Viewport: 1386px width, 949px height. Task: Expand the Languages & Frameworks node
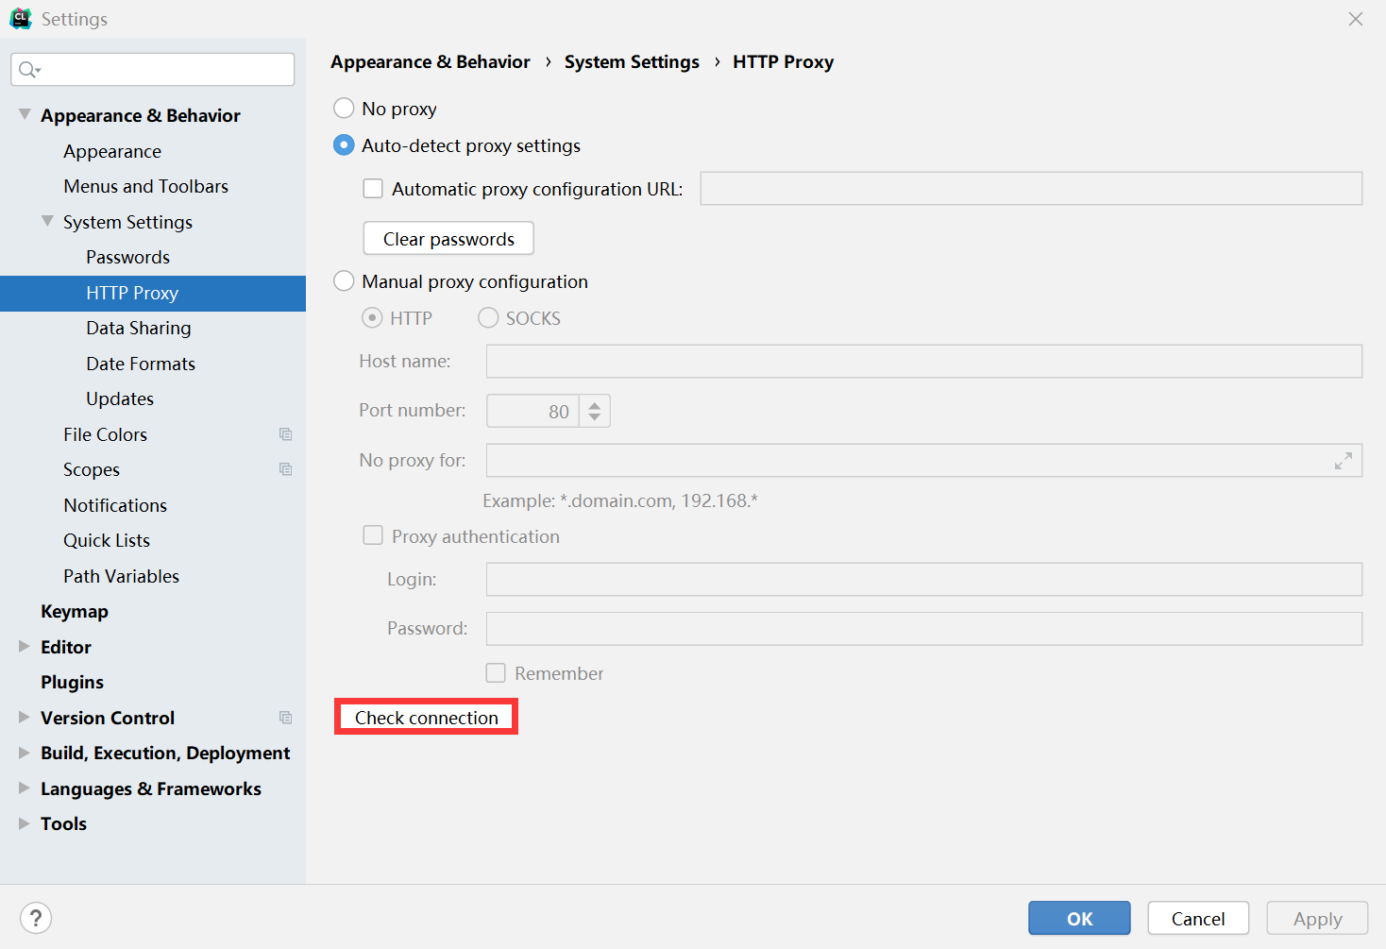click(x=24, y=788)
